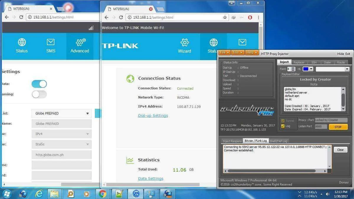Reload the page in the right browser window
Screen dimensions: 354x199
[121, 17]
